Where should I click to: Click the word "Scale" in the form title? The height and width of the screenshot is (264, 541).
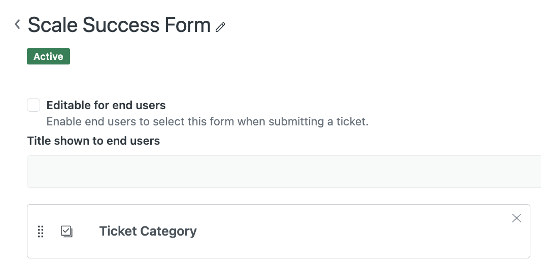click(x=53, y=25)
